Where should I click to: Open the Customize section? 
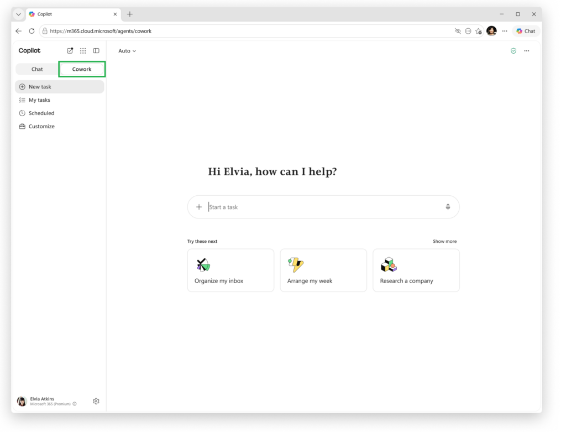(x=60, y=127)
